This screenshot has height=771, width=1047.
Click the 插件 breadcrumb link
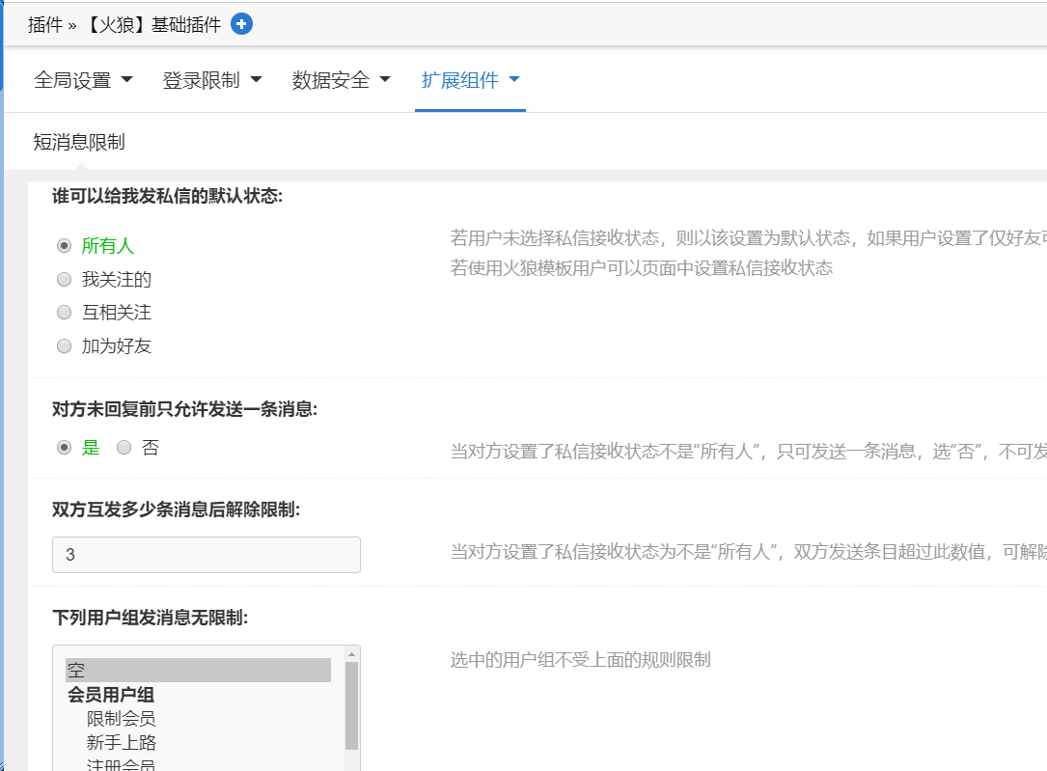[x=45, y=24]
